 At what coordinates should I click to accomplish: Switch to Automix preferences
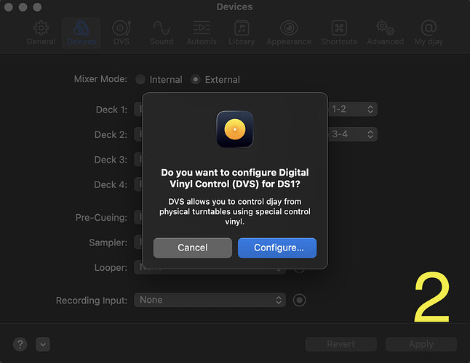pyautogui.click(x=201, y=33)
